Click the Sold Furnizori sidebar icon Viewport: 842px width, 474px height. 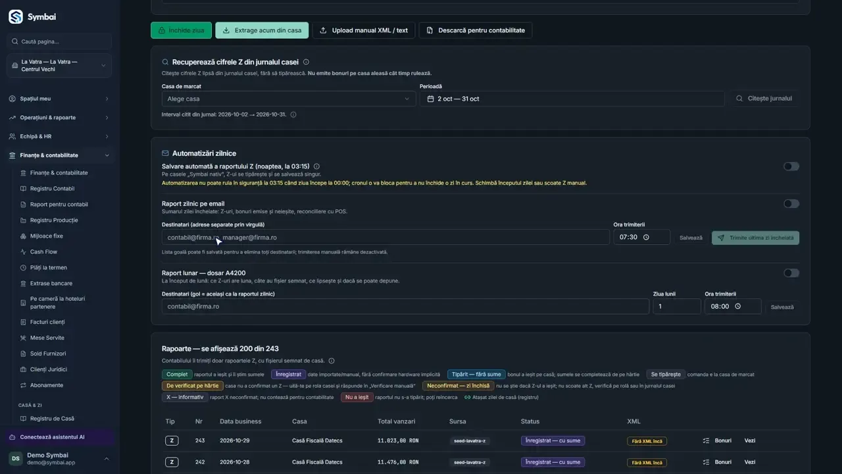pos(24,354)
